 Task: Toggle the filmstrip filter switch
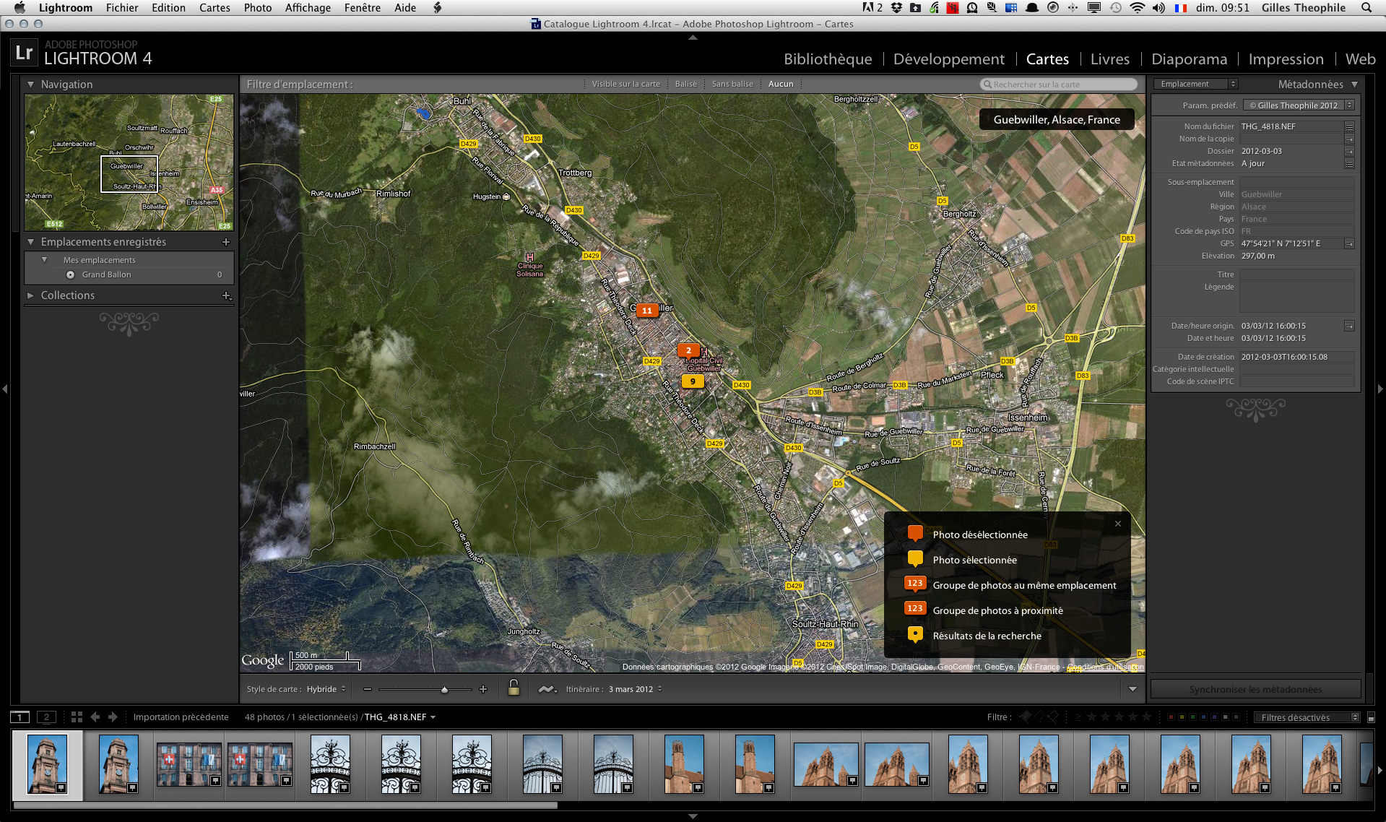[1371, 717]
